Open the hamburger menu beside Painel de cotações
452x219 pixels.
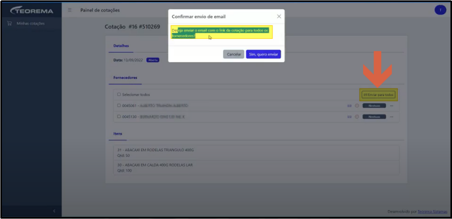(x=70, y=10)
